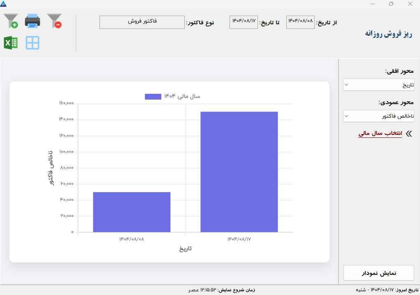Expand the double chevron beside انتخاب سال مالی

pos(408,134)
